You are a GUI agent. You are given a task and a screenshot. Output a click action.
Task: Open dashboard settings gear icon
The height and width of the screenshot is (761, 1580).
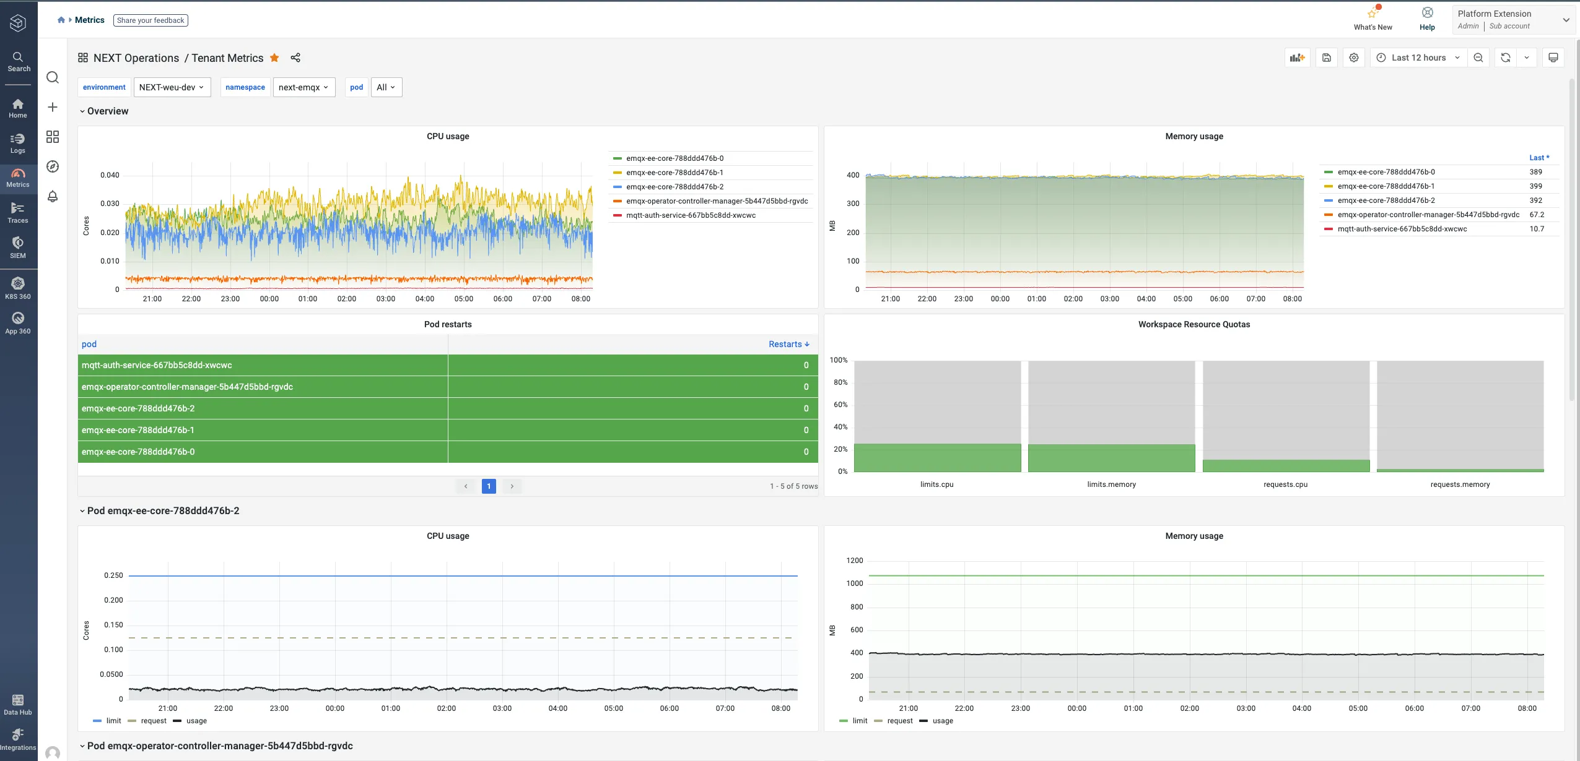tap(1354, 58)
